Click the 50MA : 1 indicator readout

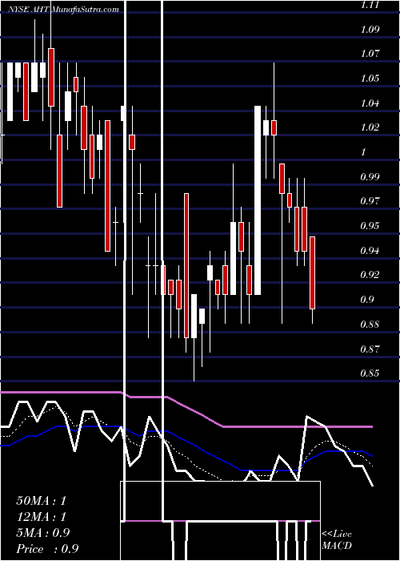[41, 501]
